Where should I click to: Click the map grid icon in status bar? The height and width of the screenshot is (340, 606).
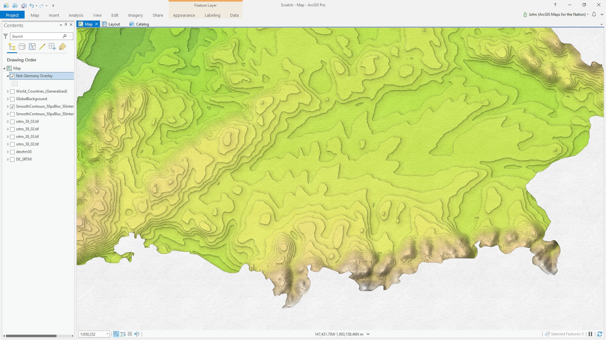[x=130, y=334]
